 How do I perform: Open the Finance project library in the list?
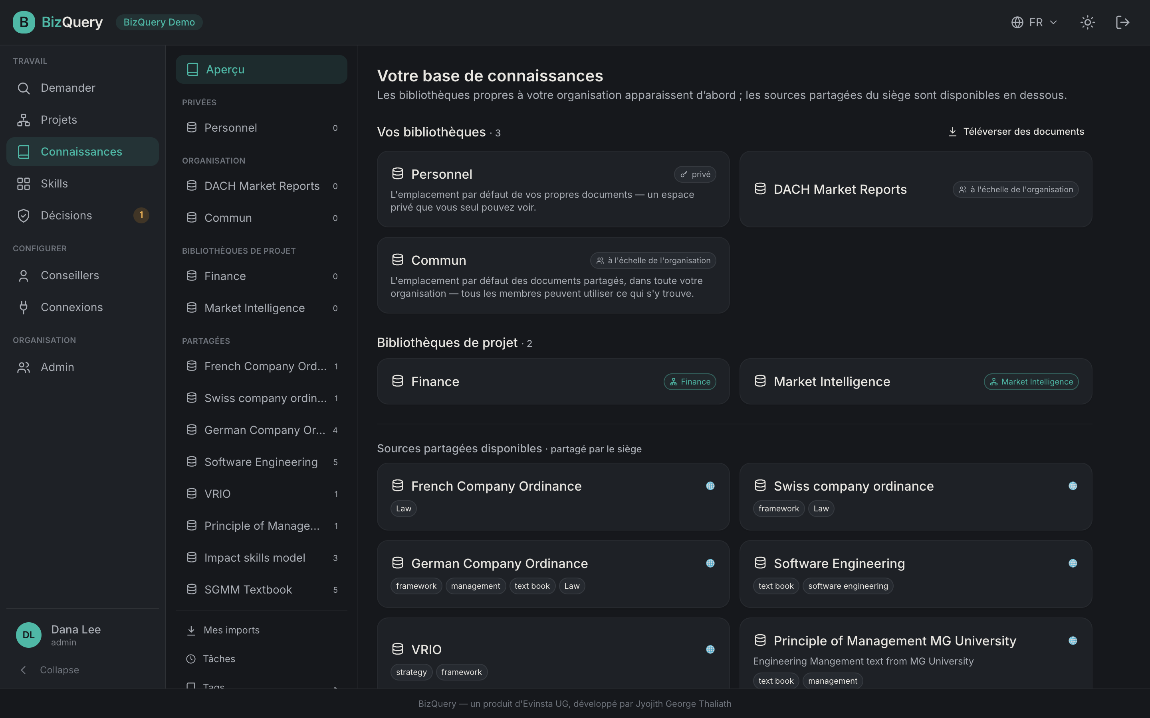coord(262,276)
